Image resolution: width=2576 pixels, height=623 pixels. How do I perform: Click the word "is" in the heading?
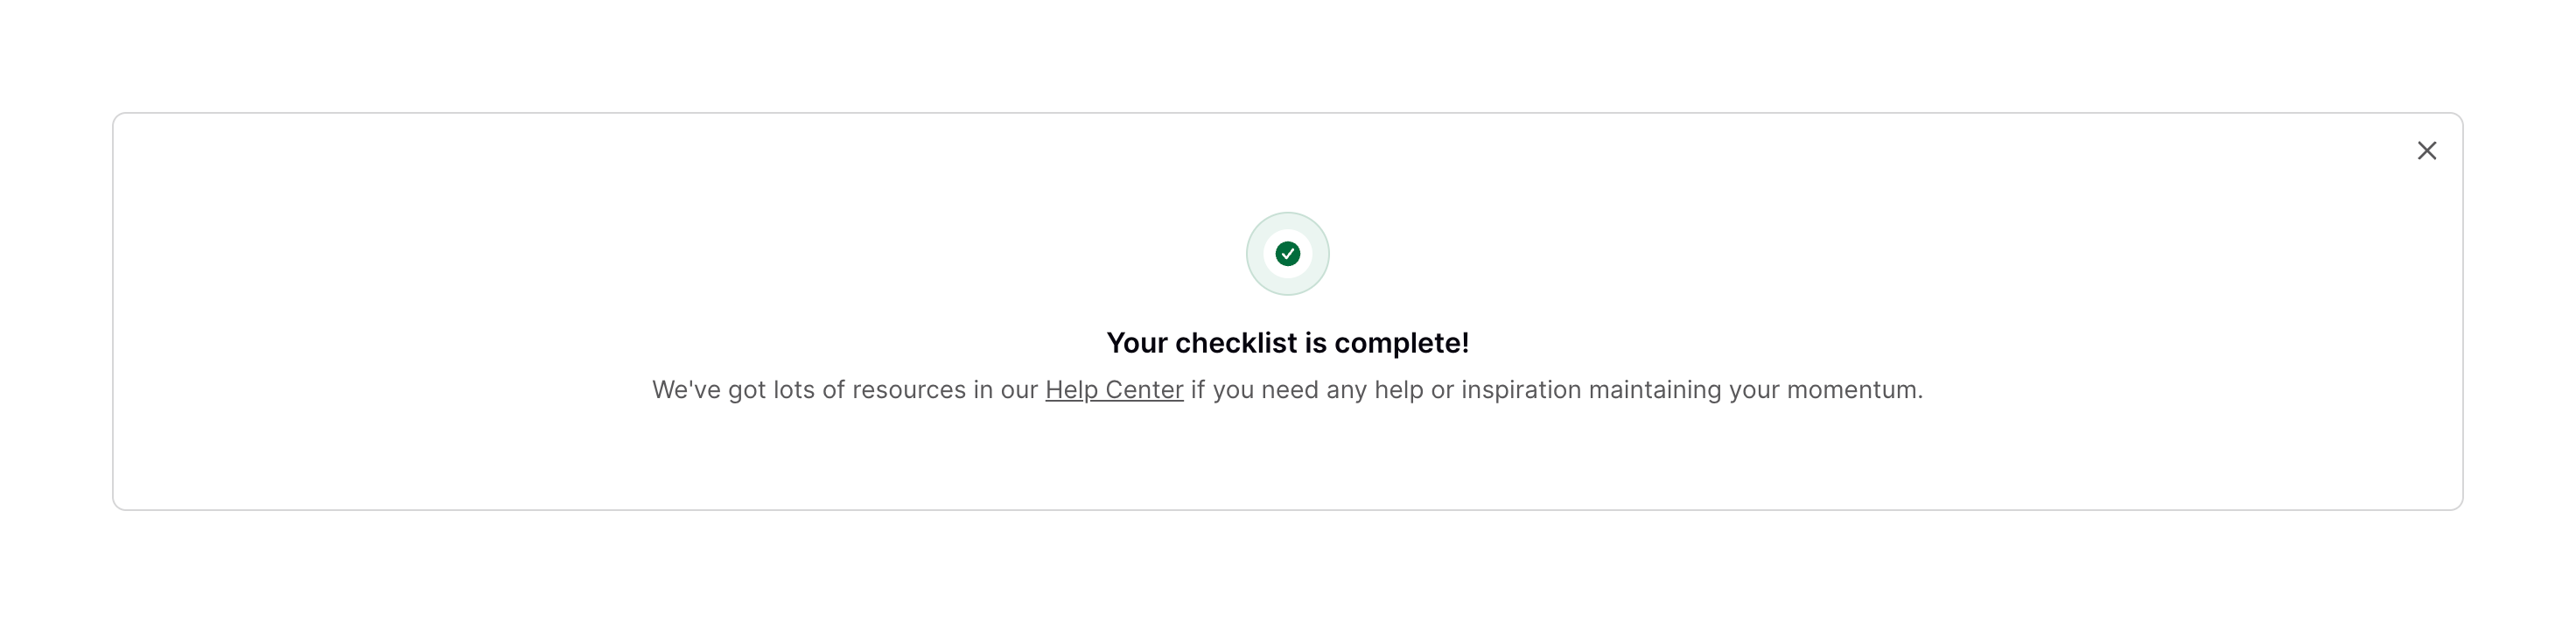click(1315, 343)
